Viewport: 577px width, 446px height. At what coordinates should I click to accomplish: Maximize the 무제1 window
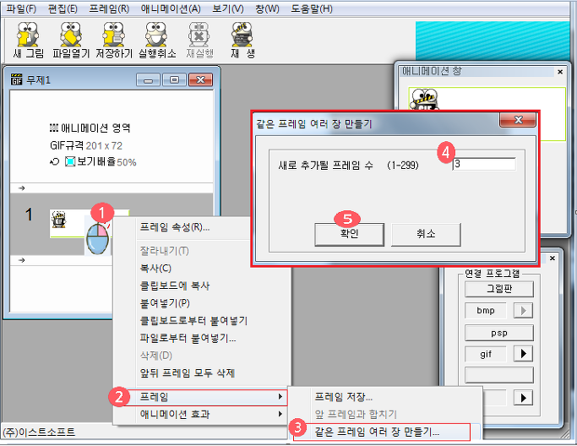tap(174, 79)
